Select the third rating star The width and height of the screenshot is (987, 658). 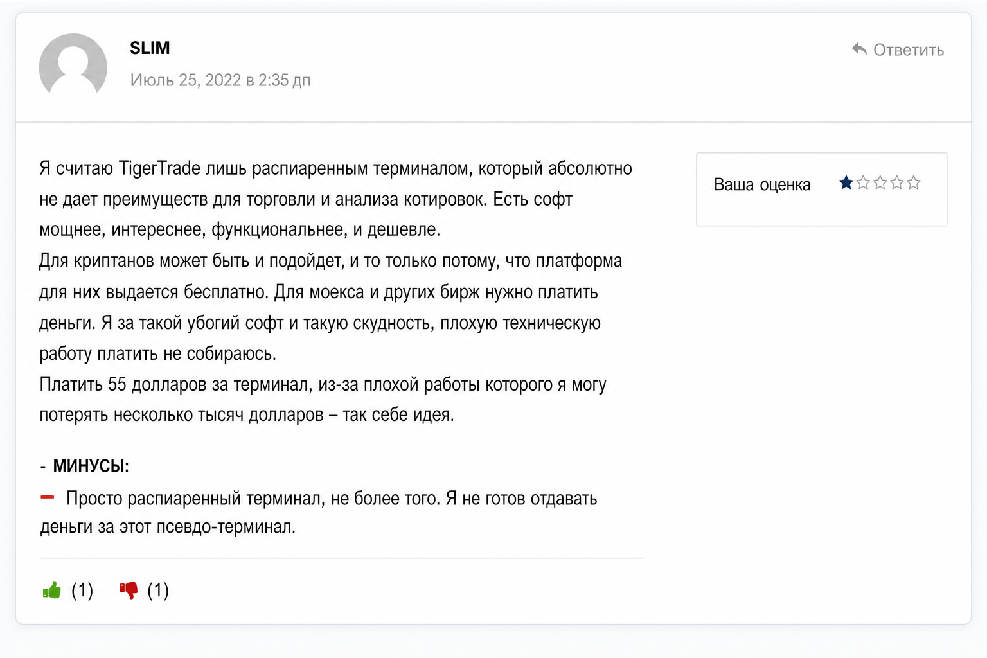pos(880,183)
